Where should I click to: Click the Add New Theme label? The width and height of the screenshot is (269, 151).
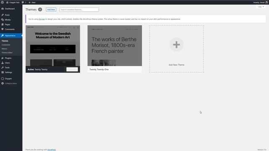click(177, 65)
